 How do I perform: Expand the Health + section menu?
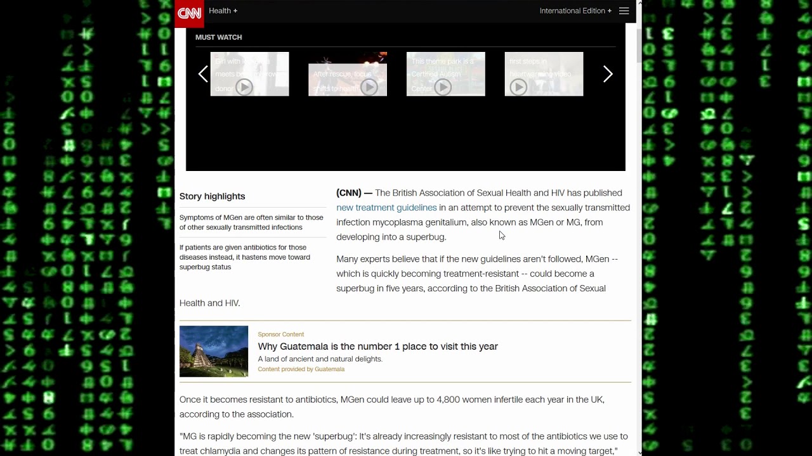(x=223, y=11)
